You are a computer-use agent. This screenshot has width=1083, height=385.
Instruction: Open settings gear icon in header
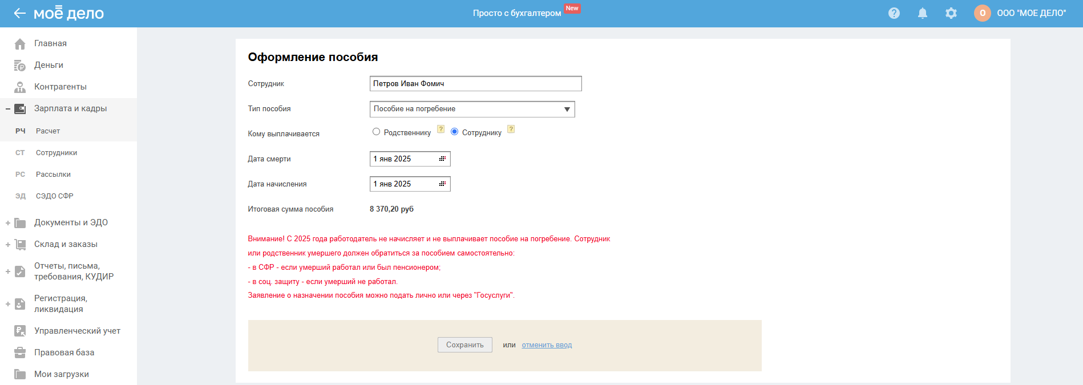coord(951,13)
